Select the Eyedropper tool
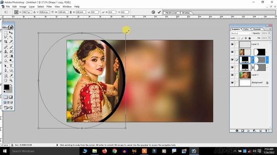 click(11, 76)
